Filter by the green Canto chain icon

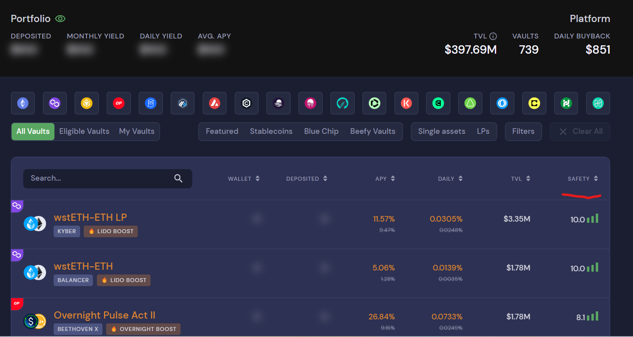[438, 103]
